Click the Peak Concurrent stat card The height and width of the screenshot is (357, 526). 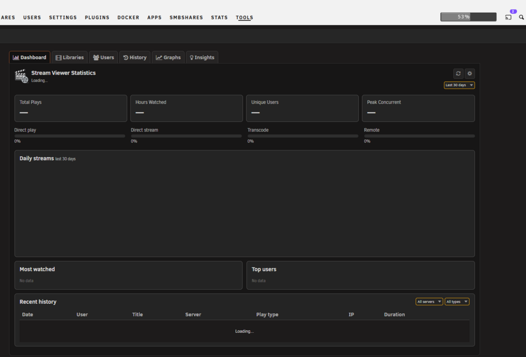[418, 108]
